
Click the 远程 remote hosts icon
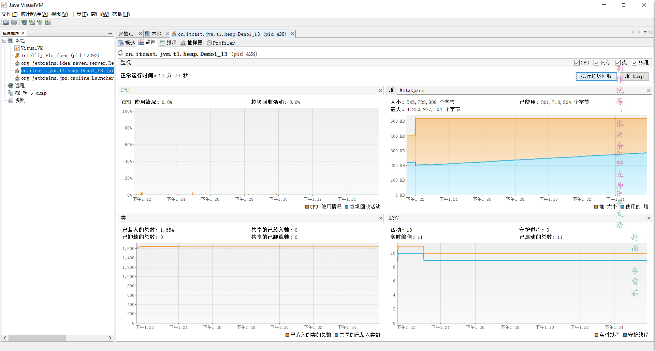11,86
